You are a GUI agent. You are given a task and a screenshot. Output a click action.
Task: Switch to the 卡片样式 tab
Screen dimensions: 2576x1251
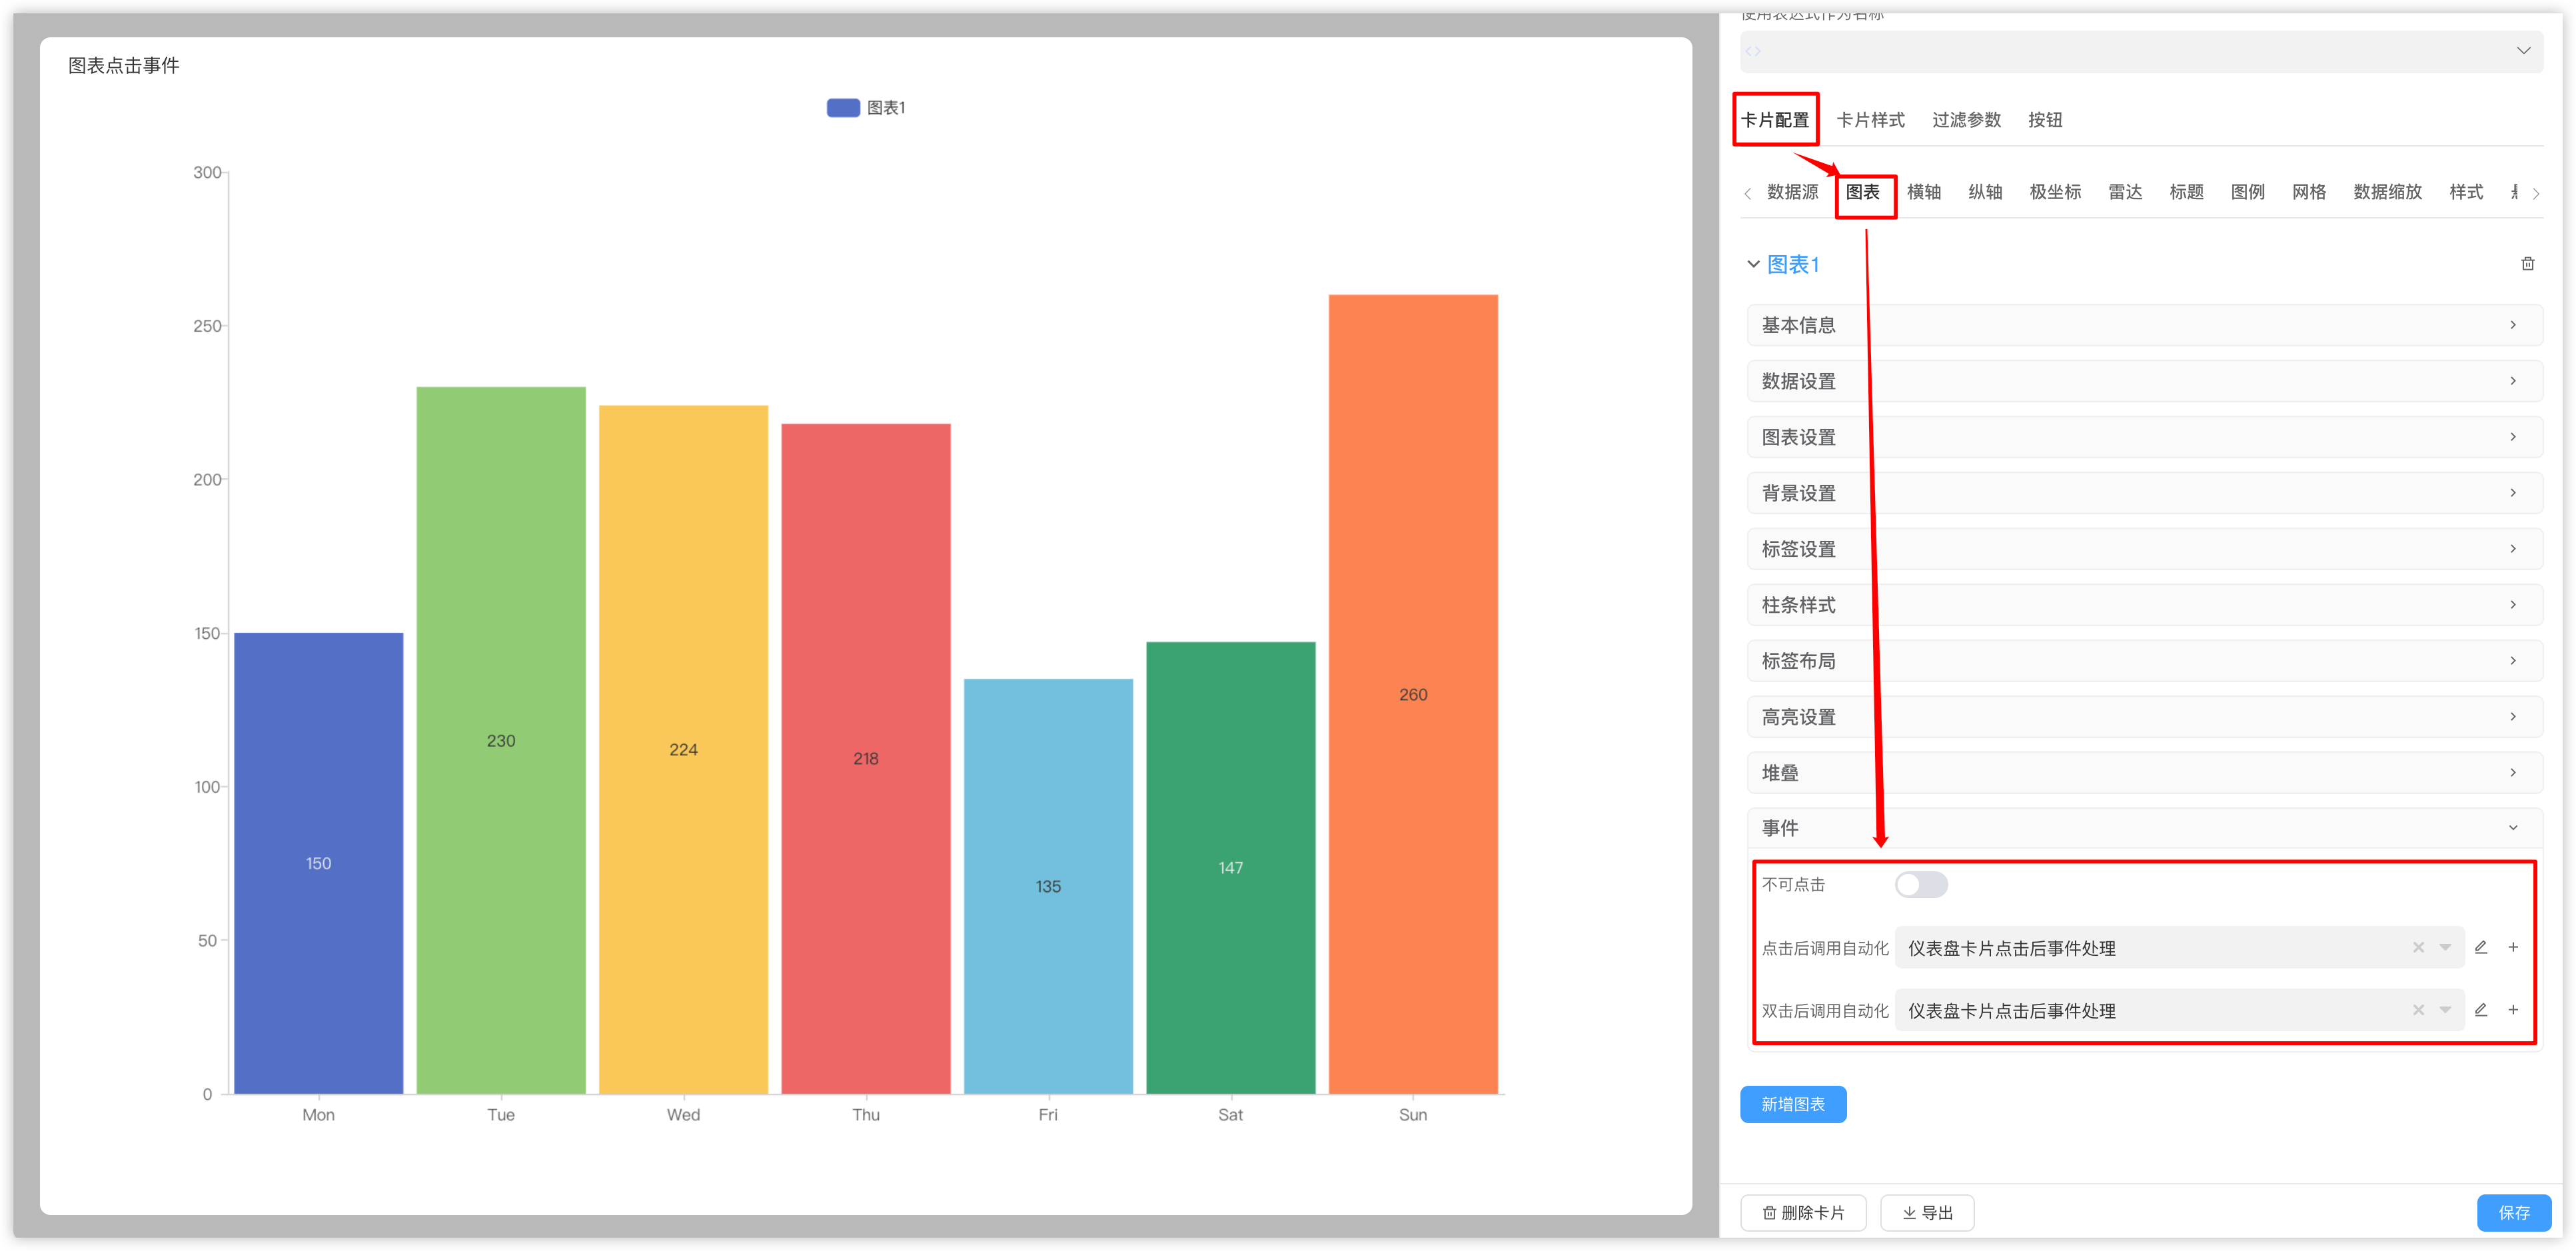[1870, 120]
